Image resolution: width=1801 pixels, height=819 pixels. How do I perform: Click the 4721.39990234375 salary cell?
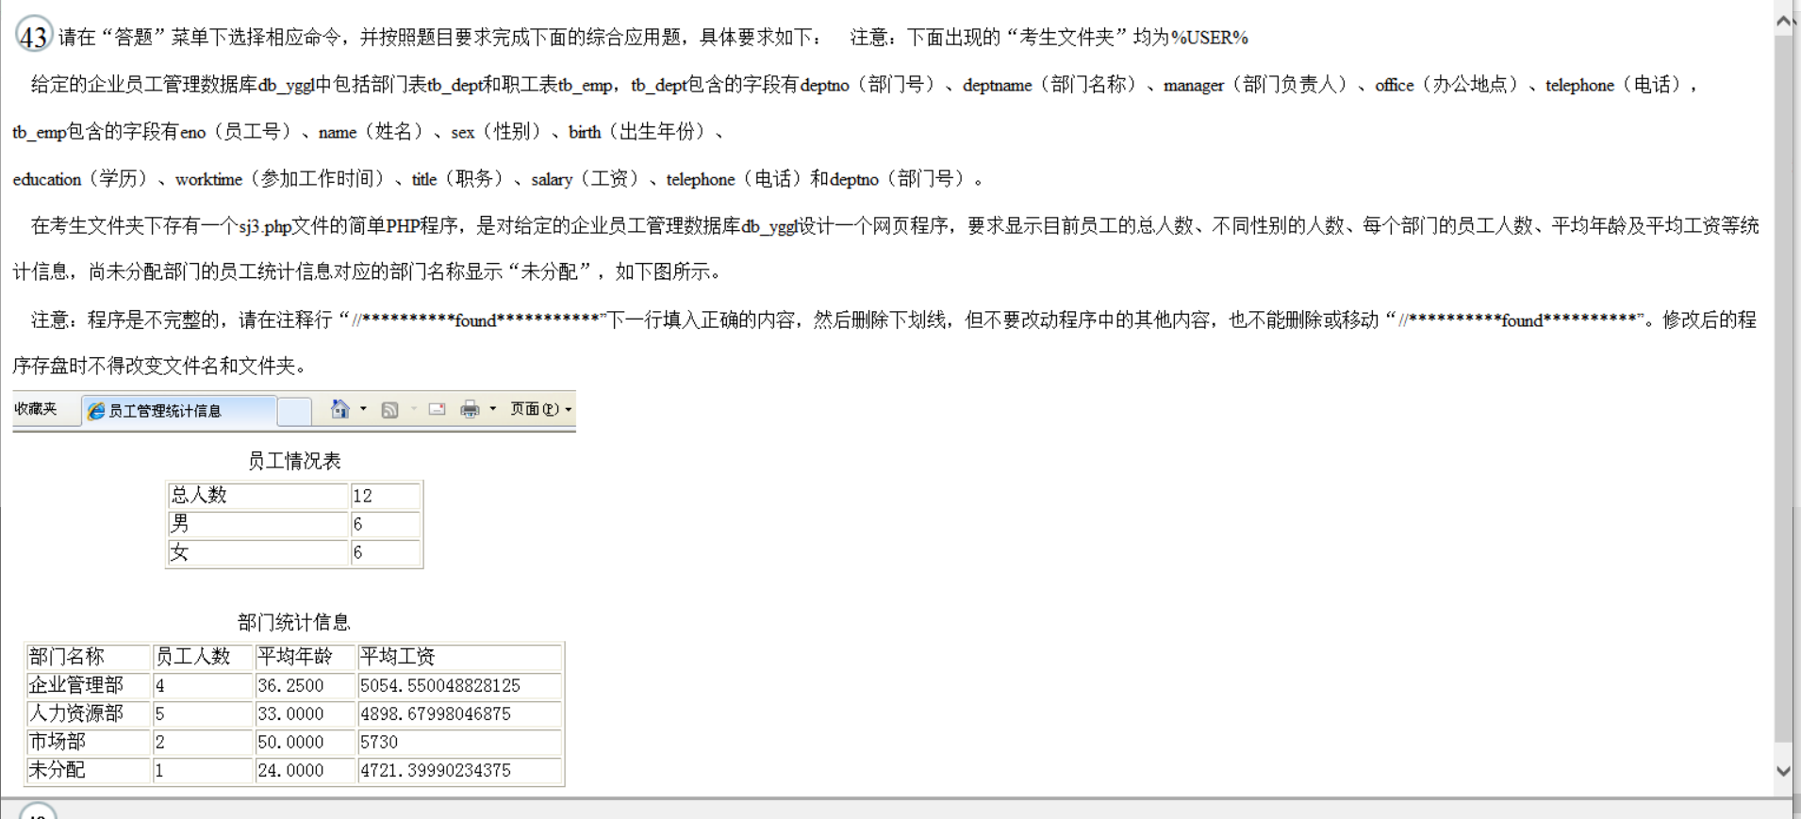pyautogui.click(x=459, y=770)
